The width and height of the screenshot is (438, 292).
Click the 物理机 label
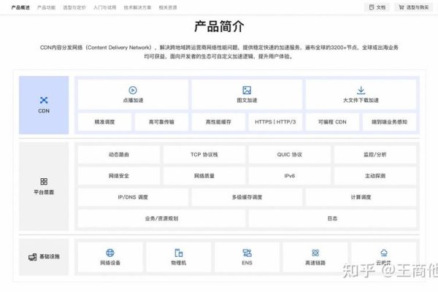pyautogui.click(x=179, y=263)
